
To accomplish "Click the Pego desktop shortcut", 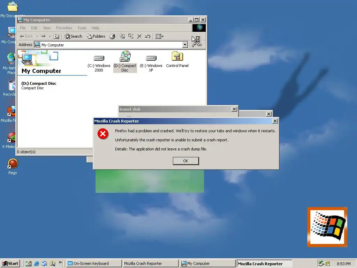I will tap(13, 166).
